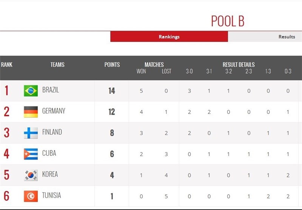
Task: Open the GERMANY team link
Action: 54,111
